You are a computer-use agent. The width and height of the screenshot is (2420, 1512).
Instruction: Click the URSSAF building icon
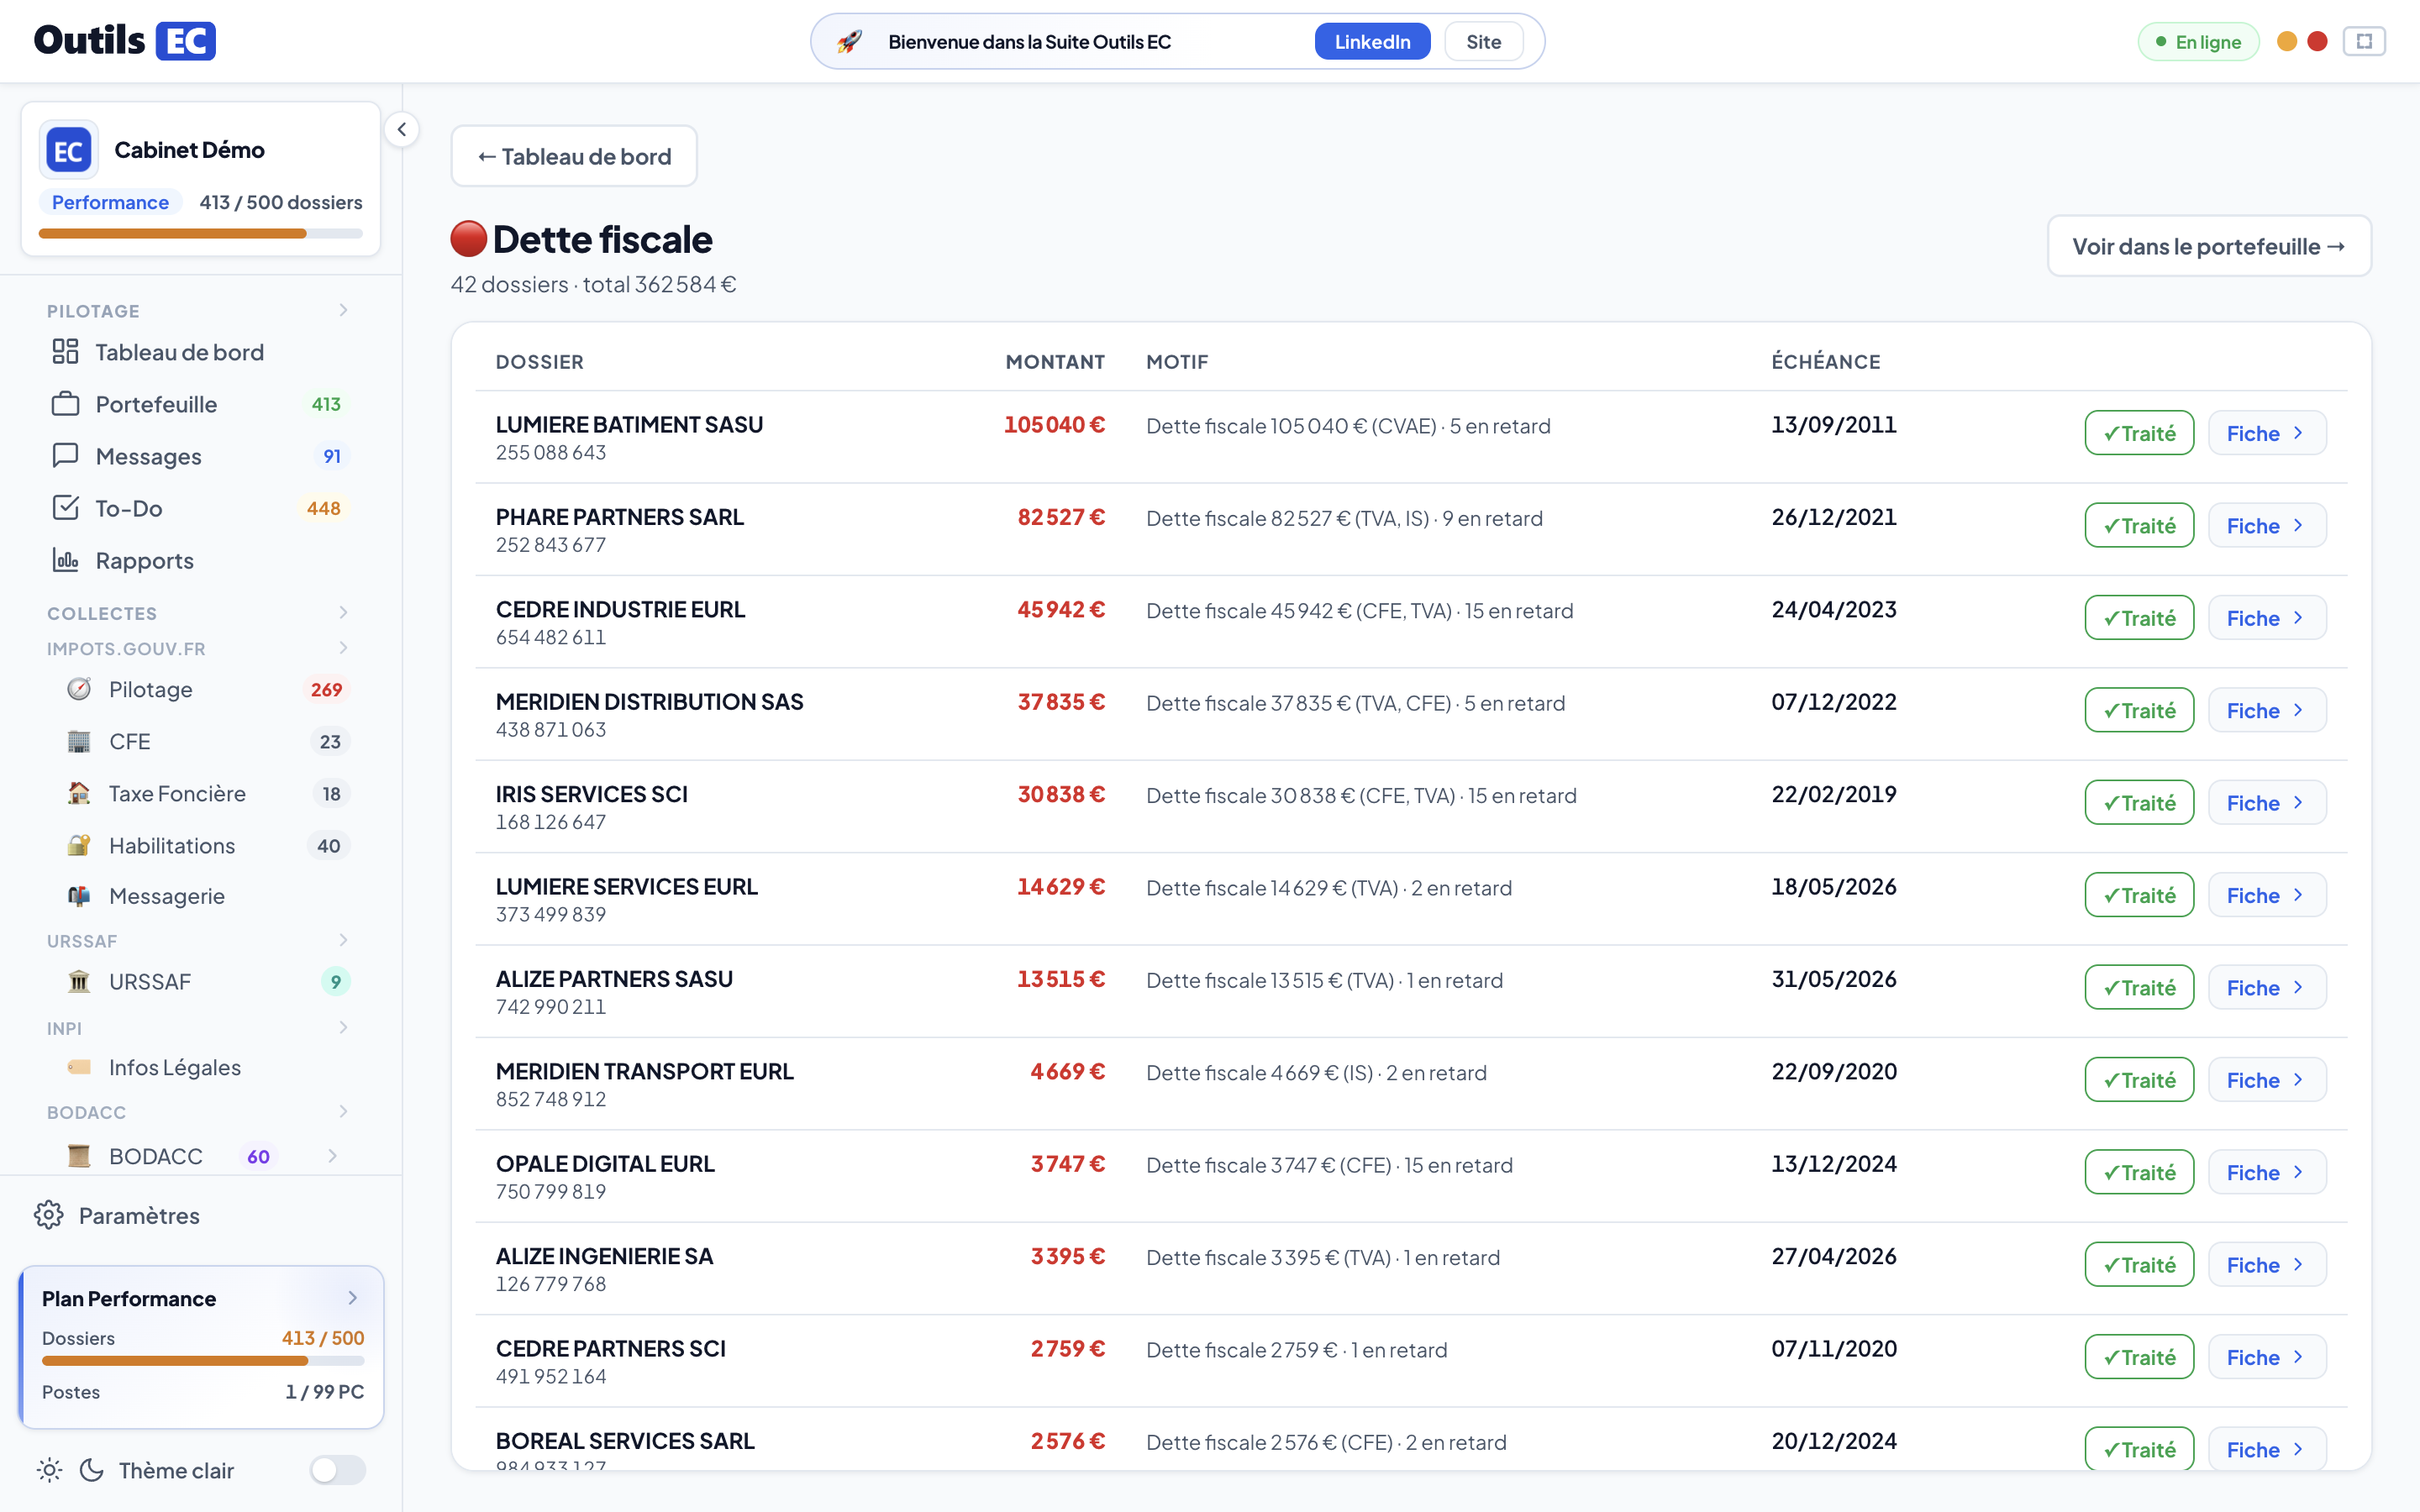79,981
